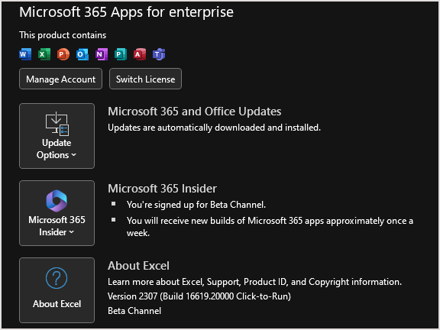Click the 'This product contains' label

click(x=63, y=35)
